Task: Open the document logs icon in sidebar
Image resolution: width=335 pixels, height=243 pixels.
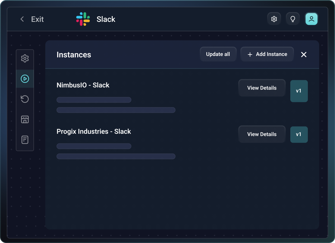Action: 25,140
